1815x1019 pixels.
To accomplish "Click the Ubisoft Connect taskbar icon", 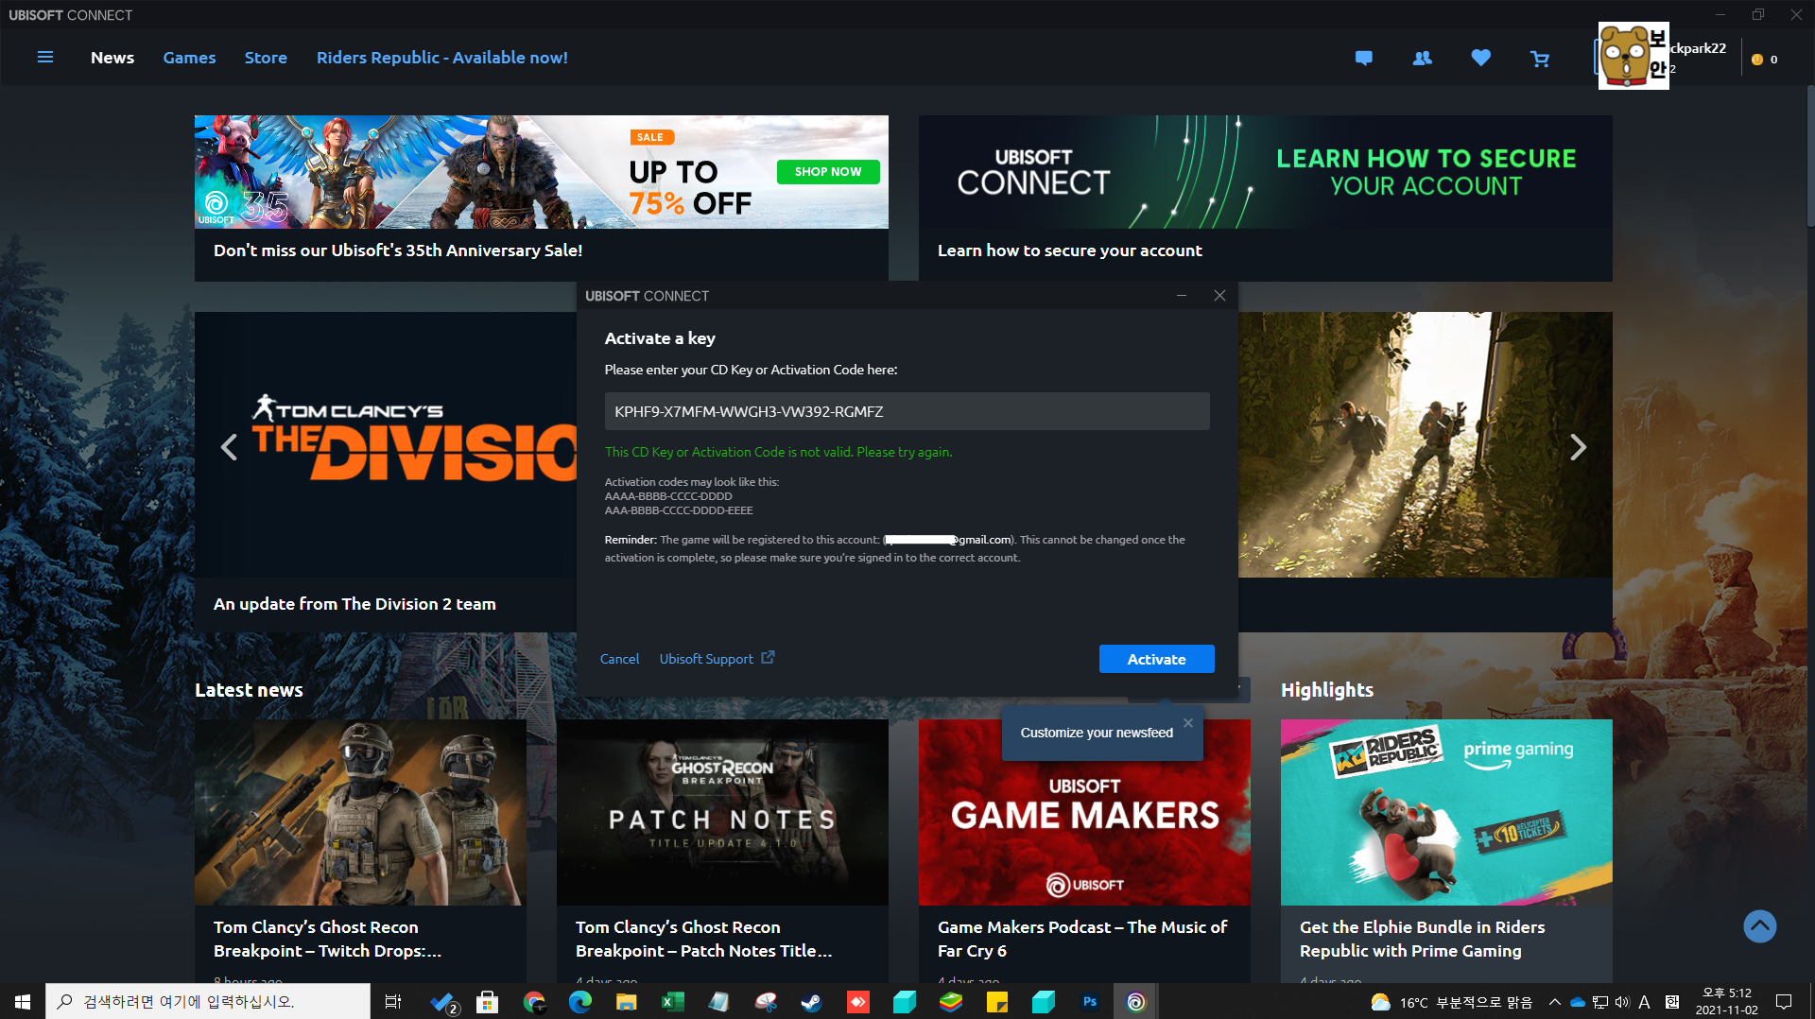I will 1136,1001.
